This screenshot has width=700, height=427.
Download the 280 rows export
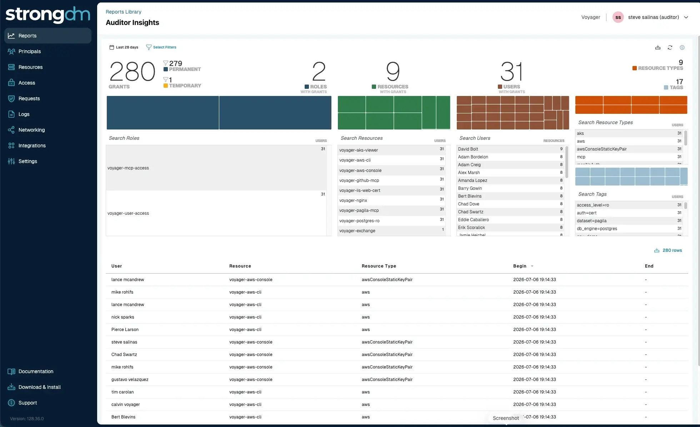coord(668,250)
